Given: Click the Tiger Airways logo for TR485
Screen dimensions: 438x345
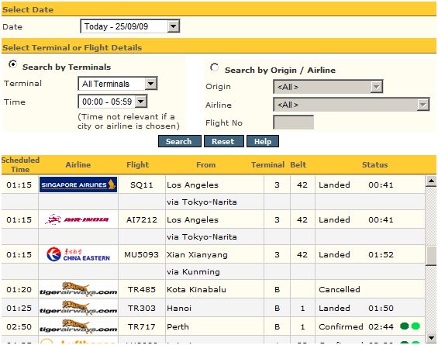Looking at the screenshot, I should coord(78,289).
